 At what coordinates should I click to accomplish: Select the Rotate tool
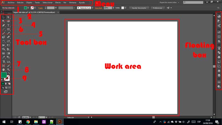[3, 41]
